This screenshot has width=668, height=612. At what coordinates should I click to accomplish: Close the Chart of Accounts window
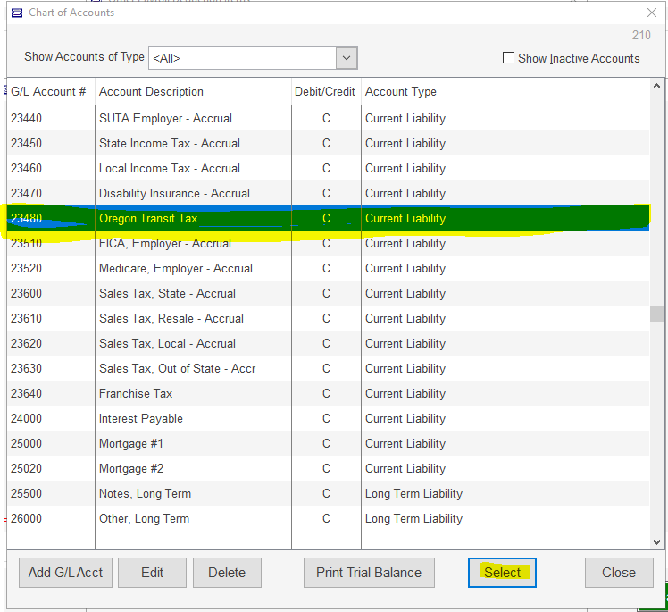651,13
